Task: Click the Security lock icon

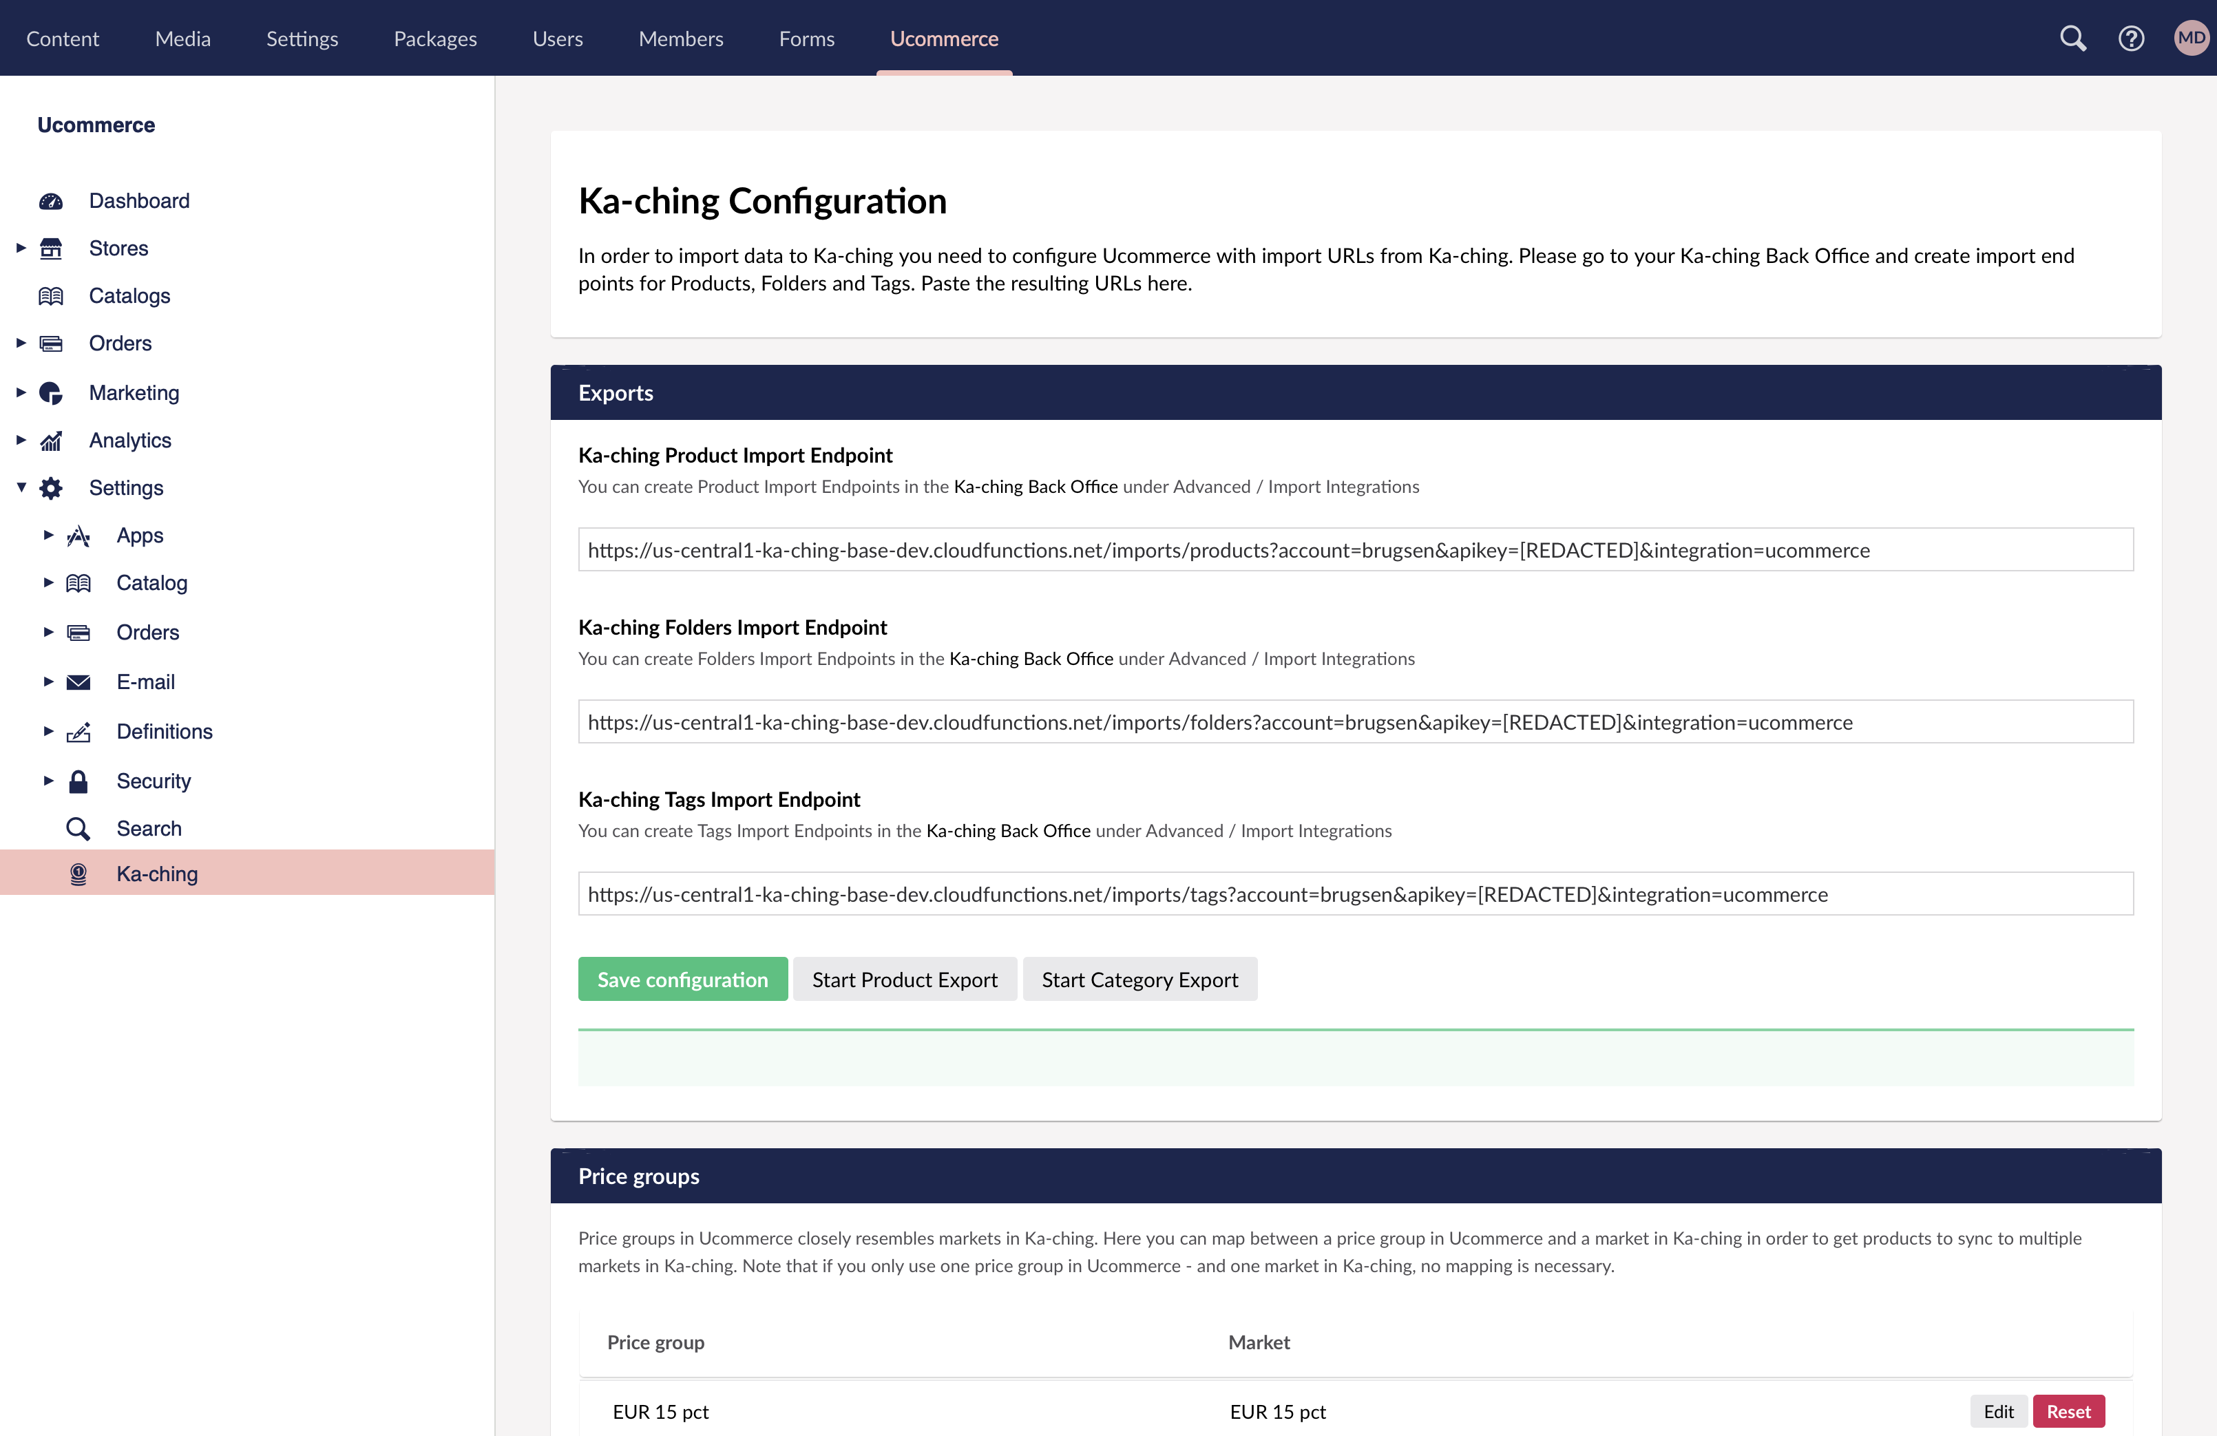Action: (78, 781)
